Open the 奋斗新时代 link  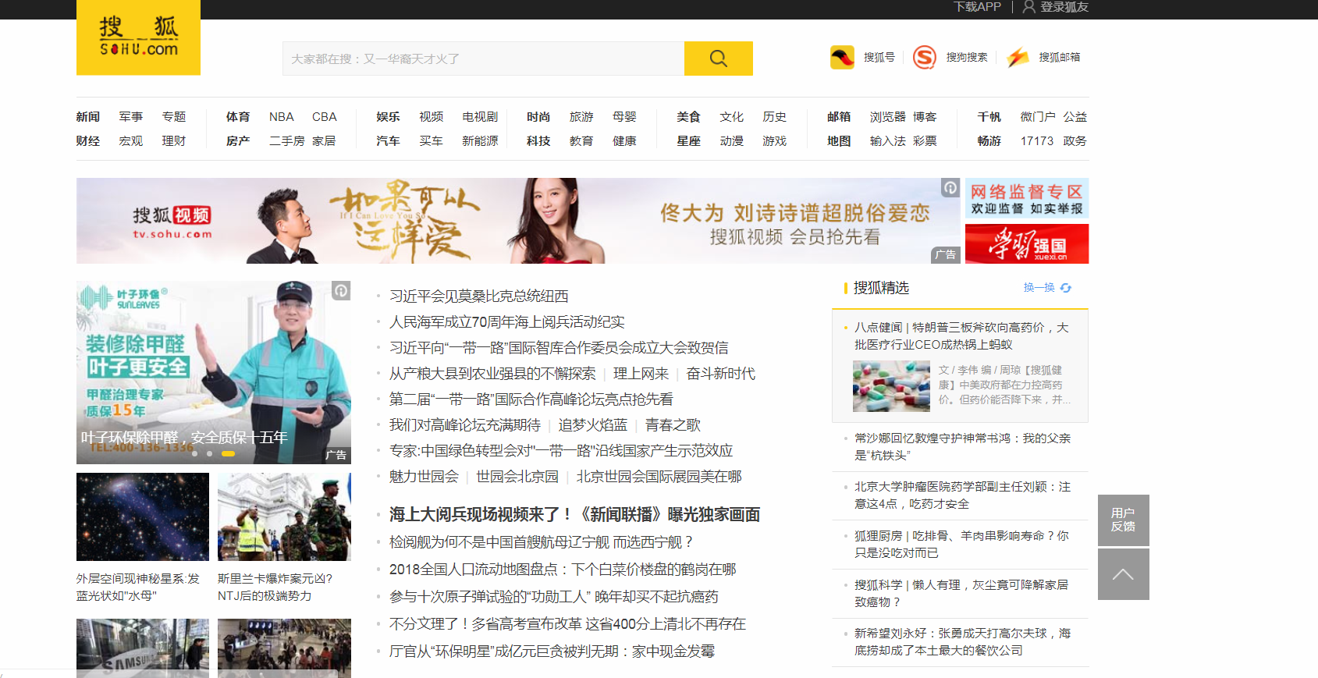pyautogui.click(x=721, y=374)
